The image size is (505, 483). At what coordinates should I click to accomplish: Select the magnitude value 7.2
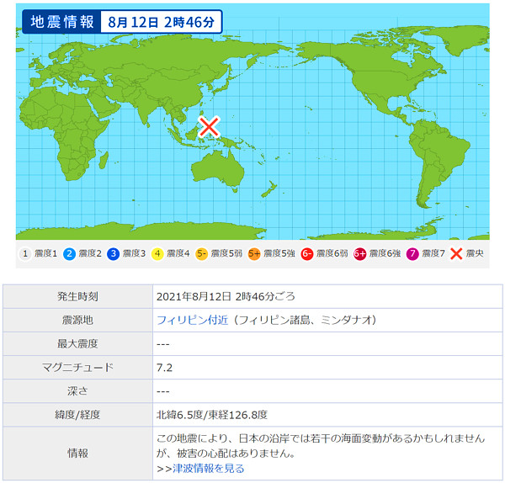pyautogui.click(x=165, y=368)
